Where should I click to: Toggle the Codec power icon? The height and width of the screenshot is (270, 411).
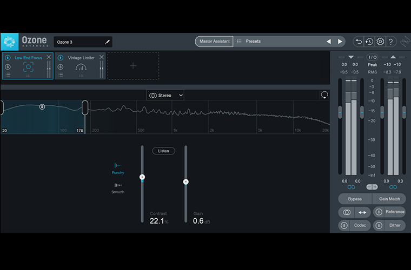[x=344, y=225]
